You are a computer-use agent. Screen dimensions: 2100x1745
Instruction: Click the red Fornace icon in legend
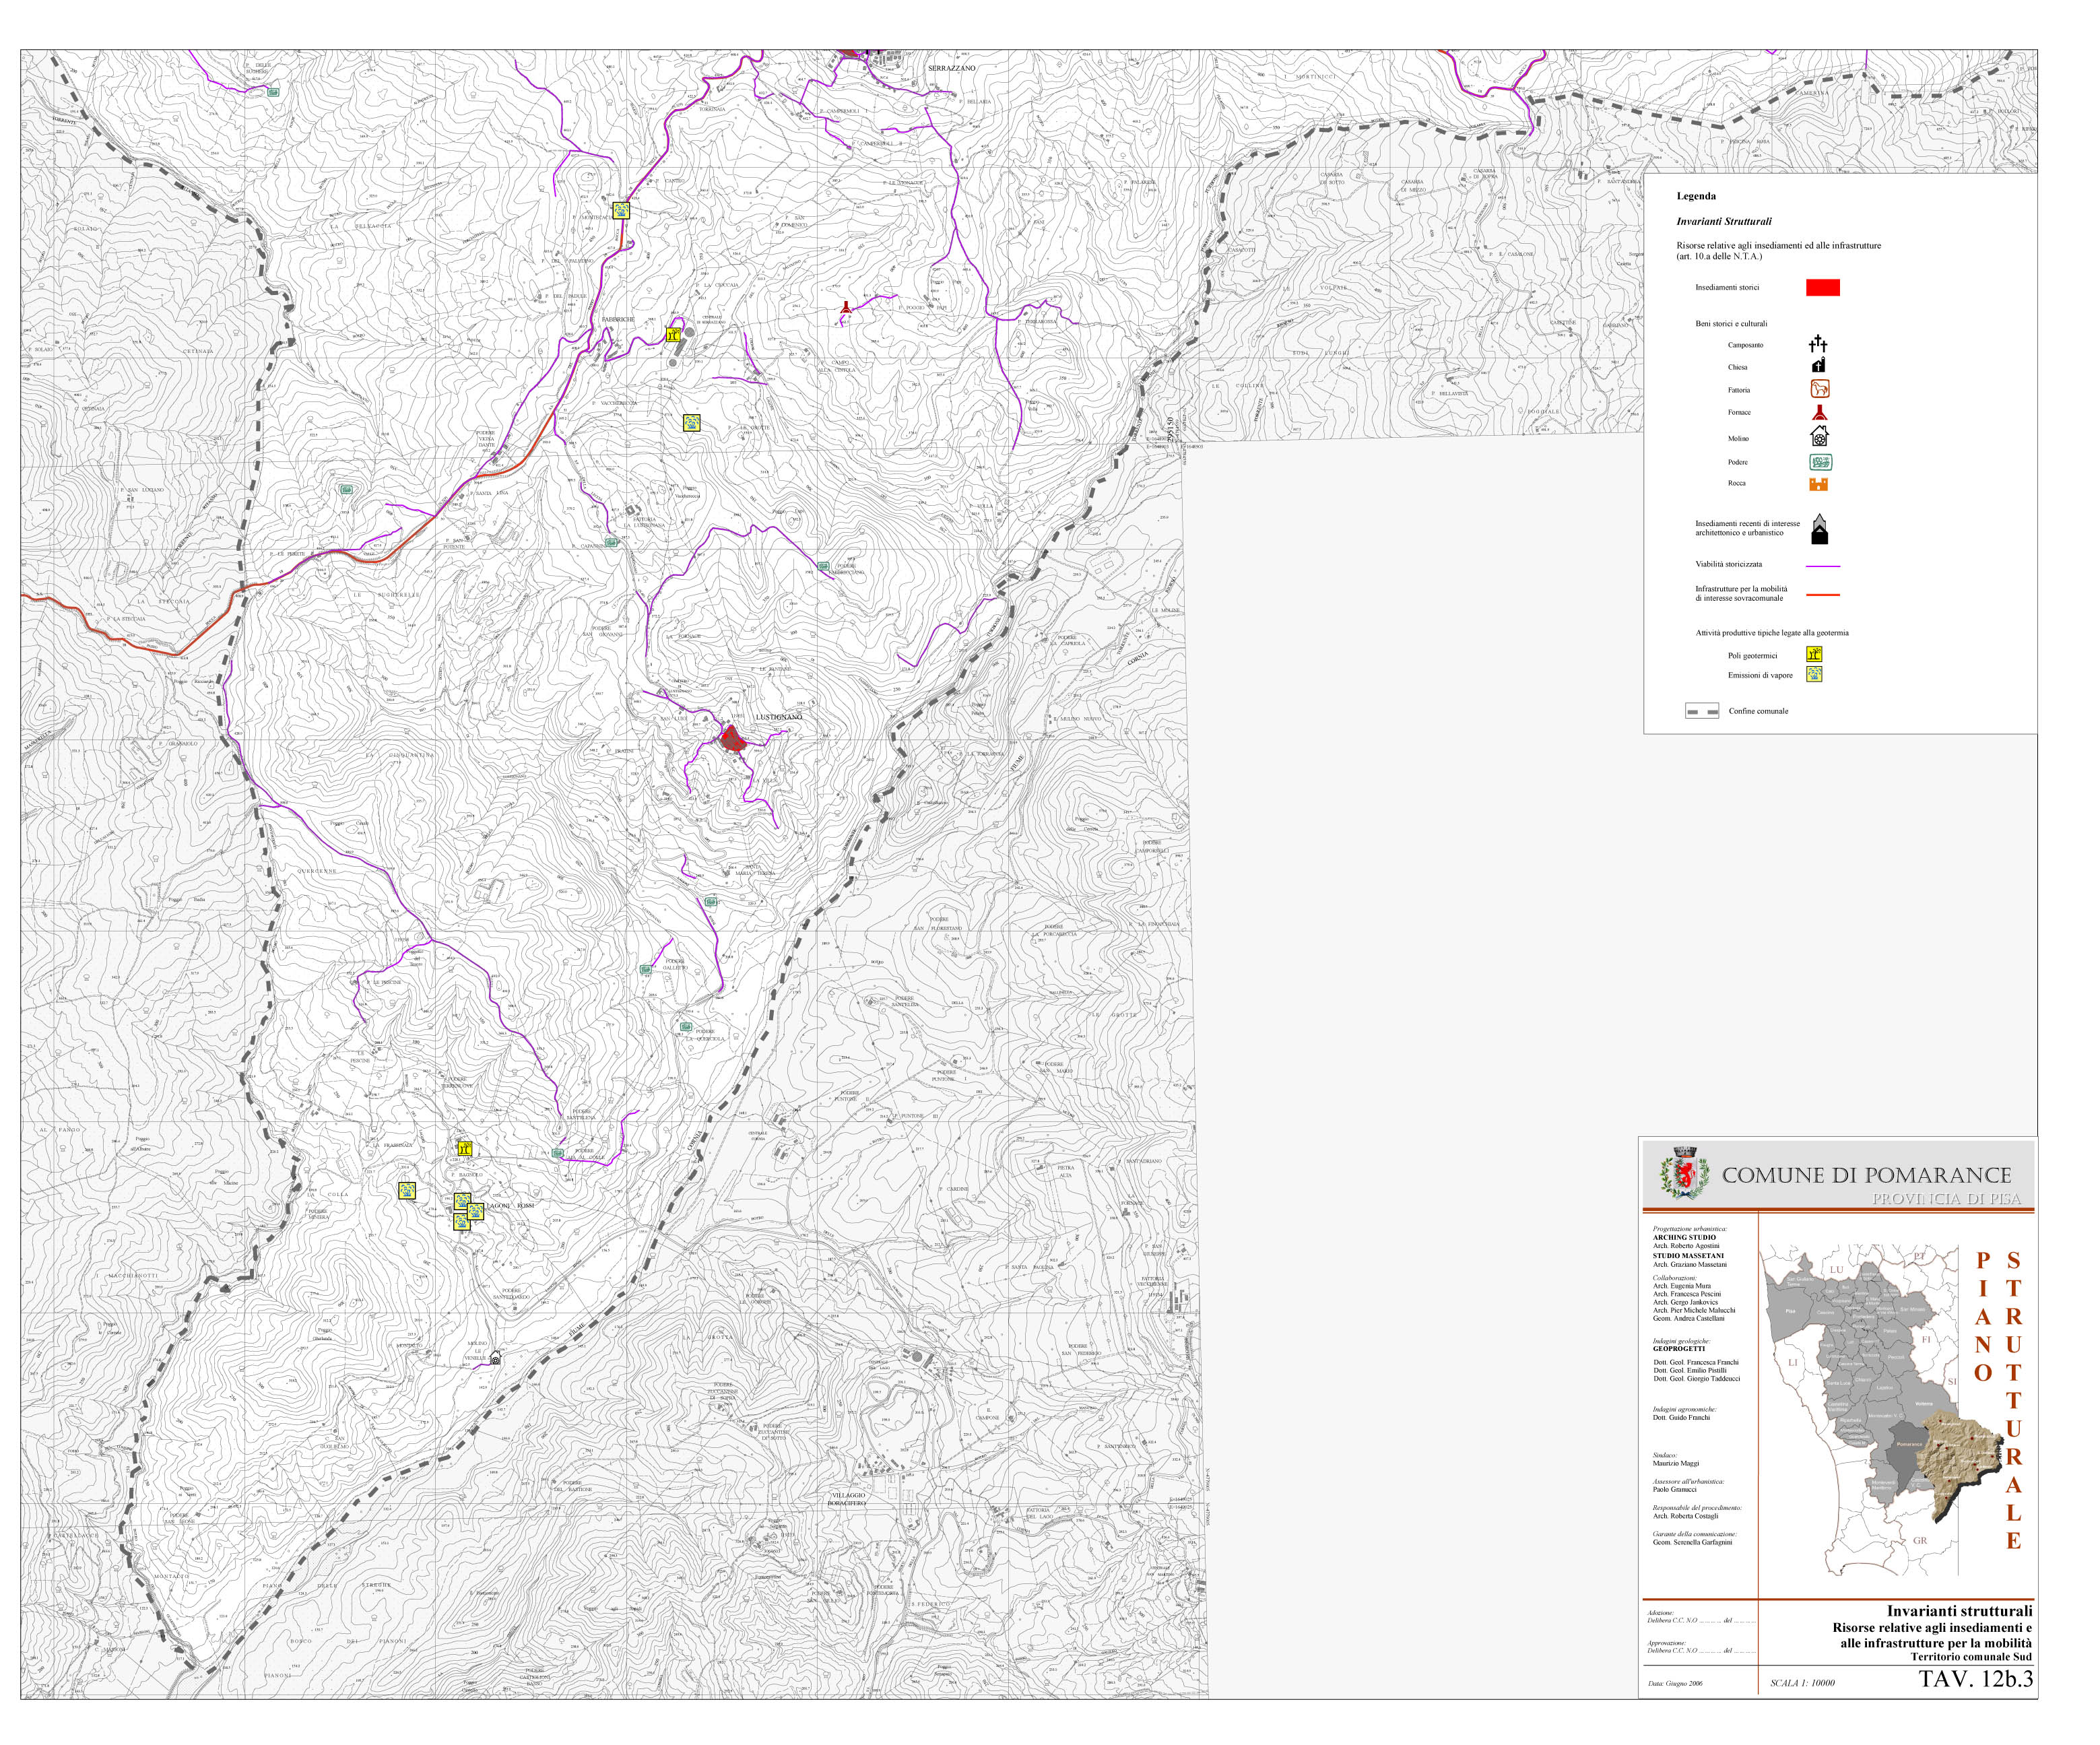(x=1820, y=412)
